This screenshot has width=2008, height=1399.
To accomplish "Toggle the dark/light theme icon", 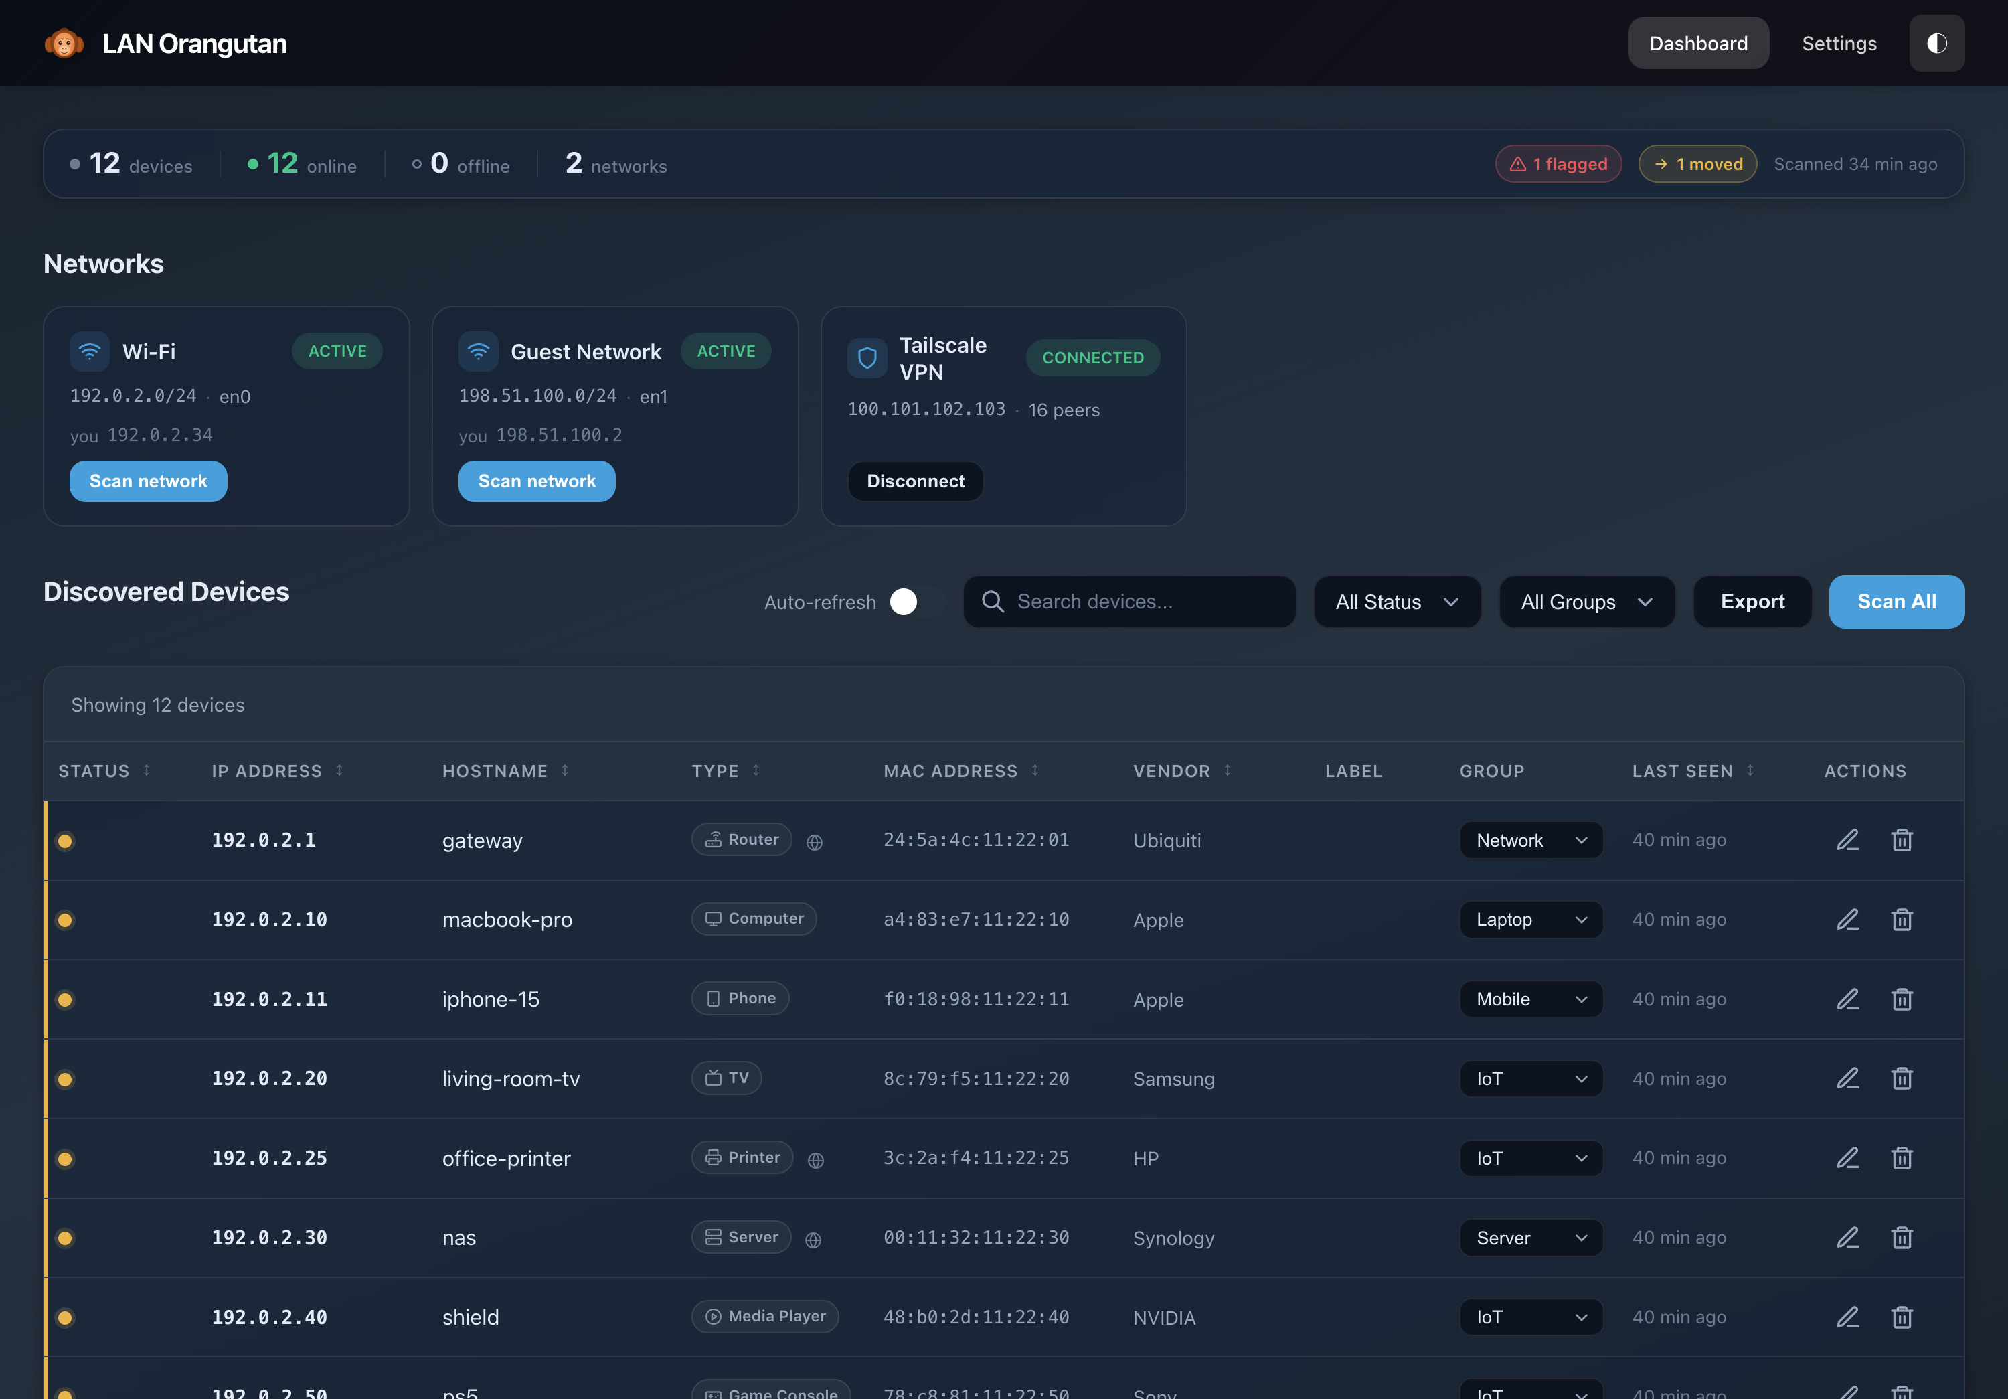I will 1936,43.
